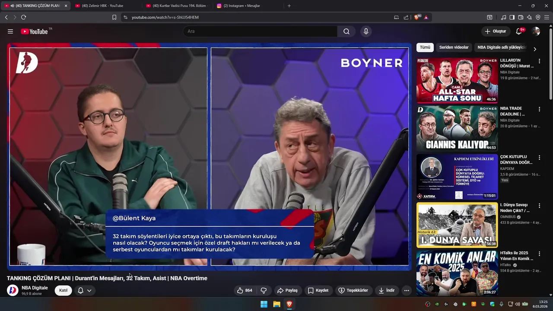
Task: Download video with İndir button
Action: (387, 290)
